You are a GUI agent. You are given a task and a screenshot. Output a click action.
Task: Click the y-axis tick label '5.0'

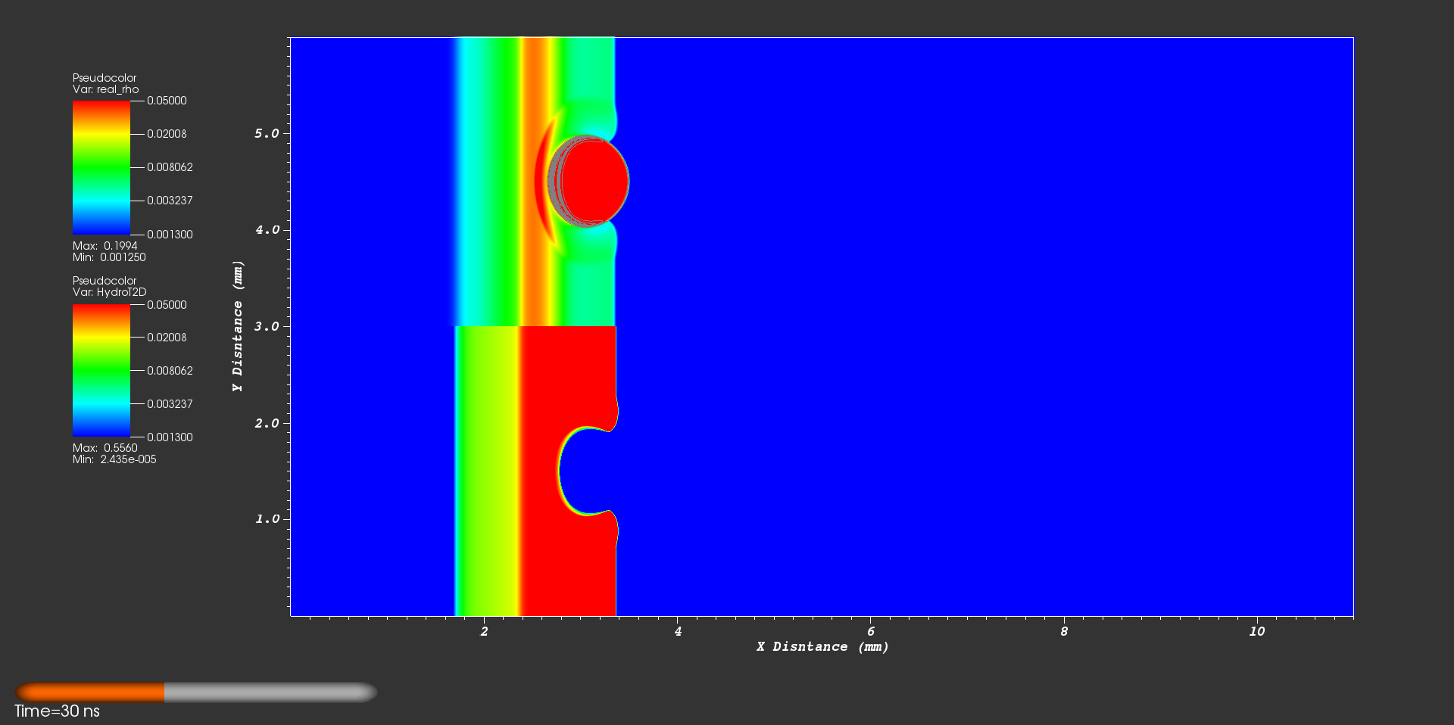coord(267,134)
